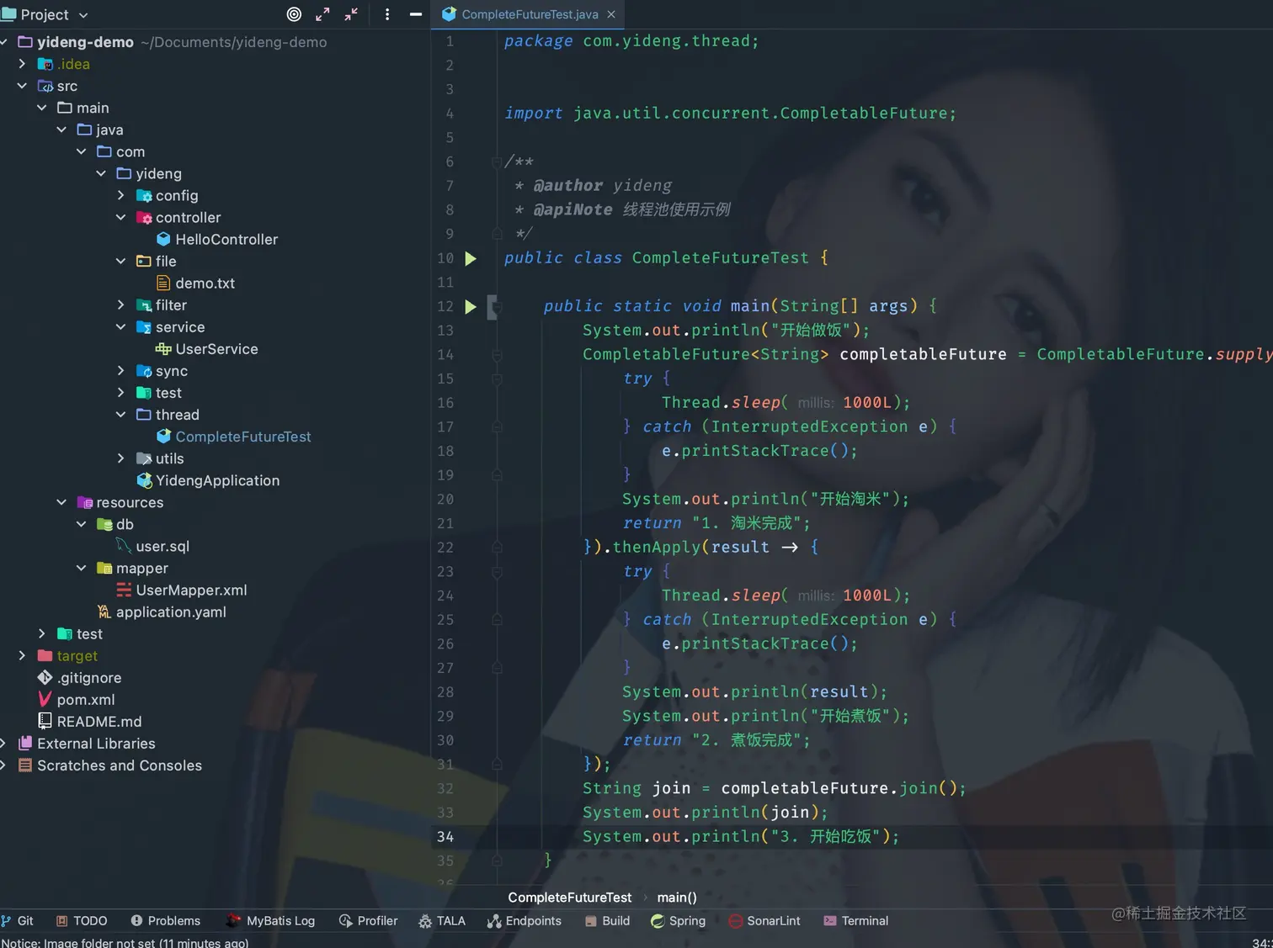Expand the filter package
This screenshot has width=1273, height=948.
120,305
